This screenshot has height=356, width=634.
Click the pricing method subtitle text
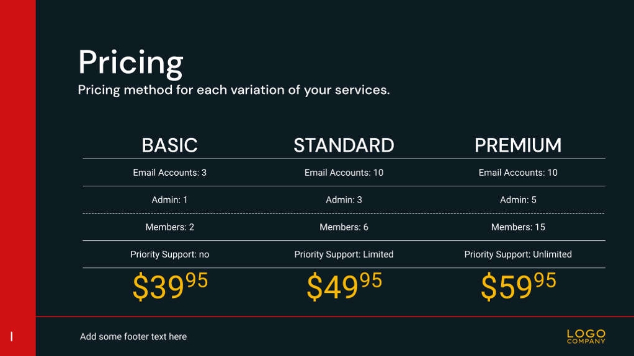click(233, 90)
